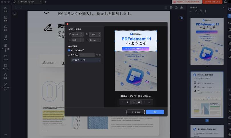Open the 注釈 (comment) tool in sidebar

(5, 9)
